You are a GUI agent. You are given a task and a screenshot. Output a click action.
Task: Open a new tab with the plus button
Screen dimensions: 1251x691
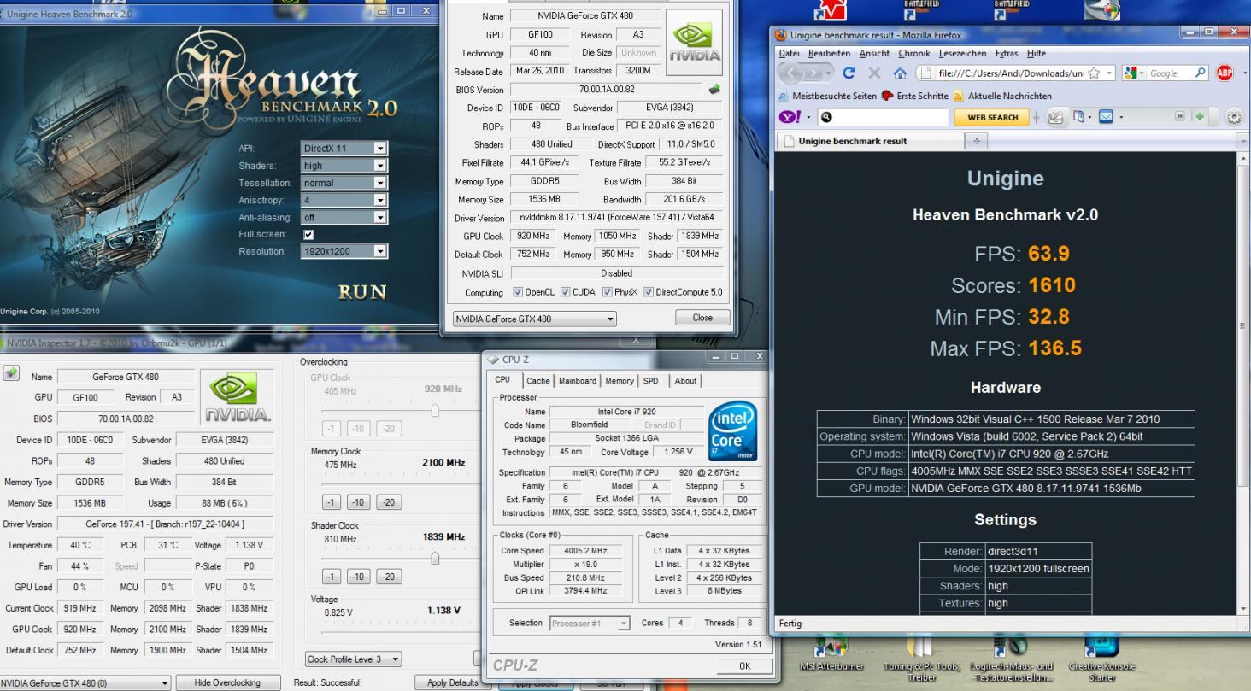tap(977, 142)
